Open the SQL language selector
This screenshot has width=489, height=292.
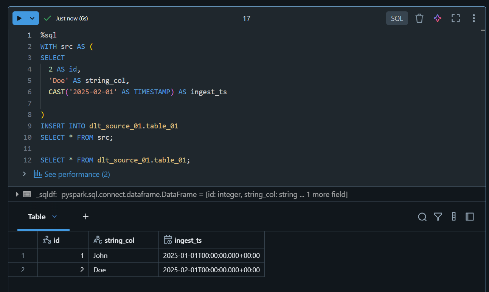click(397, 18)
